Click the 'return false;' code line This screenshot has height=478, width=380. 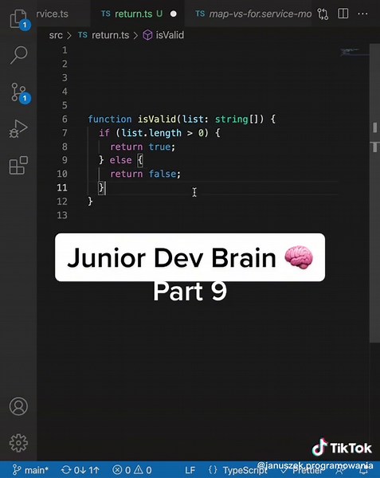tap(145, 174)
